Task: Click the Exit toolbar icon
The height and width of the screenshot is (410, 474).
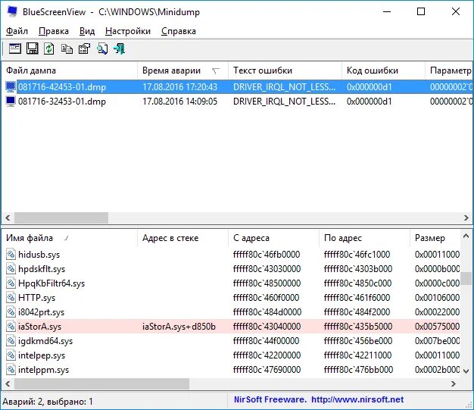Action: [x=119, y=49]
